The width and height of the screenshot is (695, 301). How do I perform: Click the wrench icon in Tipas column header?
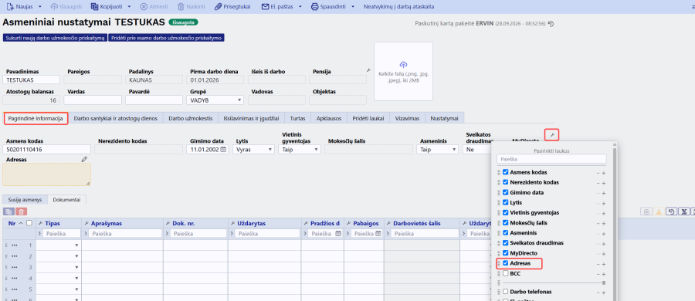(41, 223)
